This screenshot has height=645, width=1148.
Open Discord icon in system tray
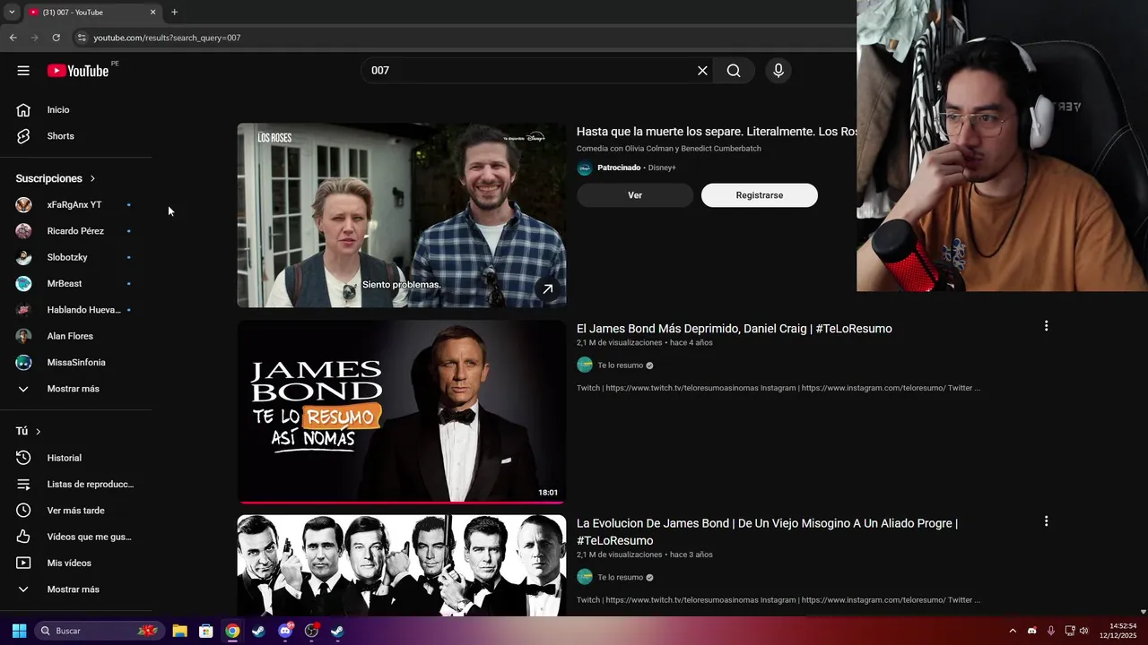pyautogui.click(x=1032, y=631)
